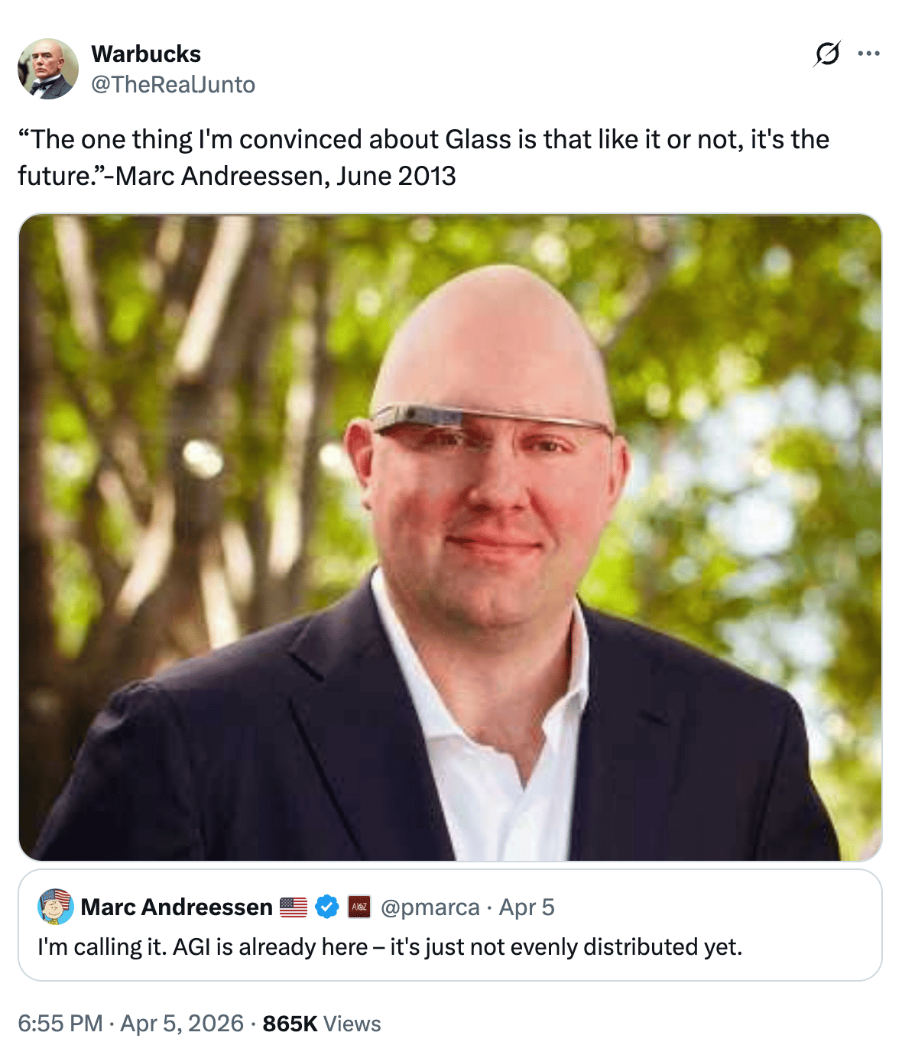Open the 6:55 PM · Apr 5, 2026 timestamp

(x=131, y=1023)
